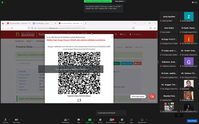Image resolution: width=199 pixels, height=124 pixels.
Task: Select Gerly Aprillian participant tile
Action: (x=169, y=17)
